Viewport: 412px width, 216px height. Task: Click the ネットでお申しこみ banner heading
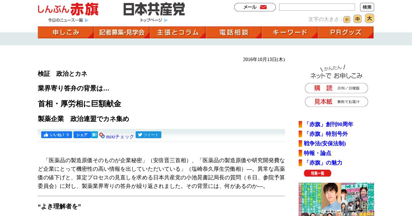[x=336, y=72]
